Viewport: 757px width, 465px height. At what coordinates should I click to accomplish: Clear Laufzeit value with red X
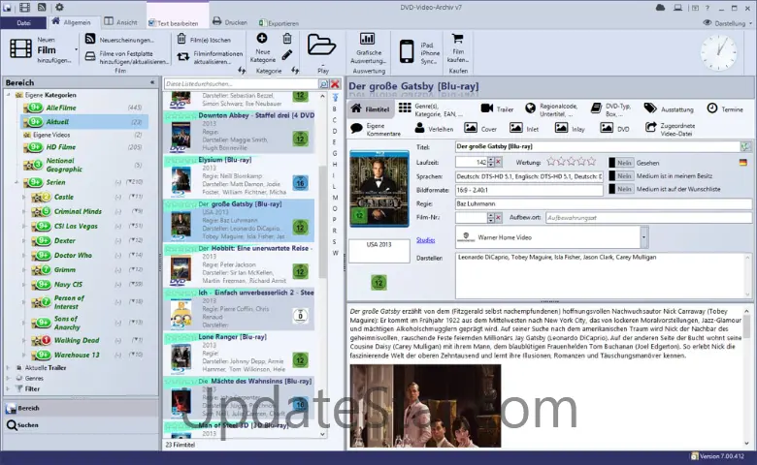coord(498,163)
